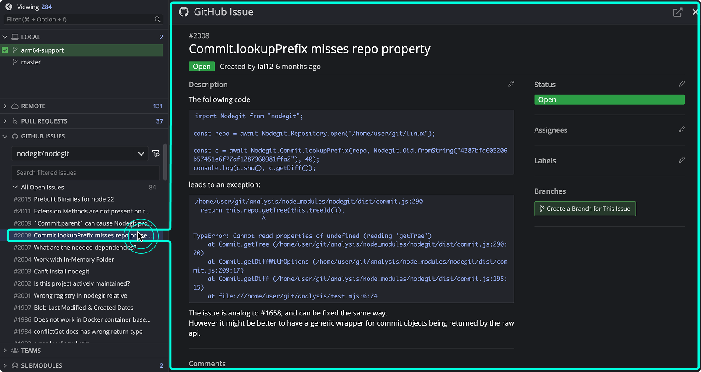Screen dimensions: 701x372
Task: Click the 131 remote count
Action: pyautogui.click(x=158, y=106)
